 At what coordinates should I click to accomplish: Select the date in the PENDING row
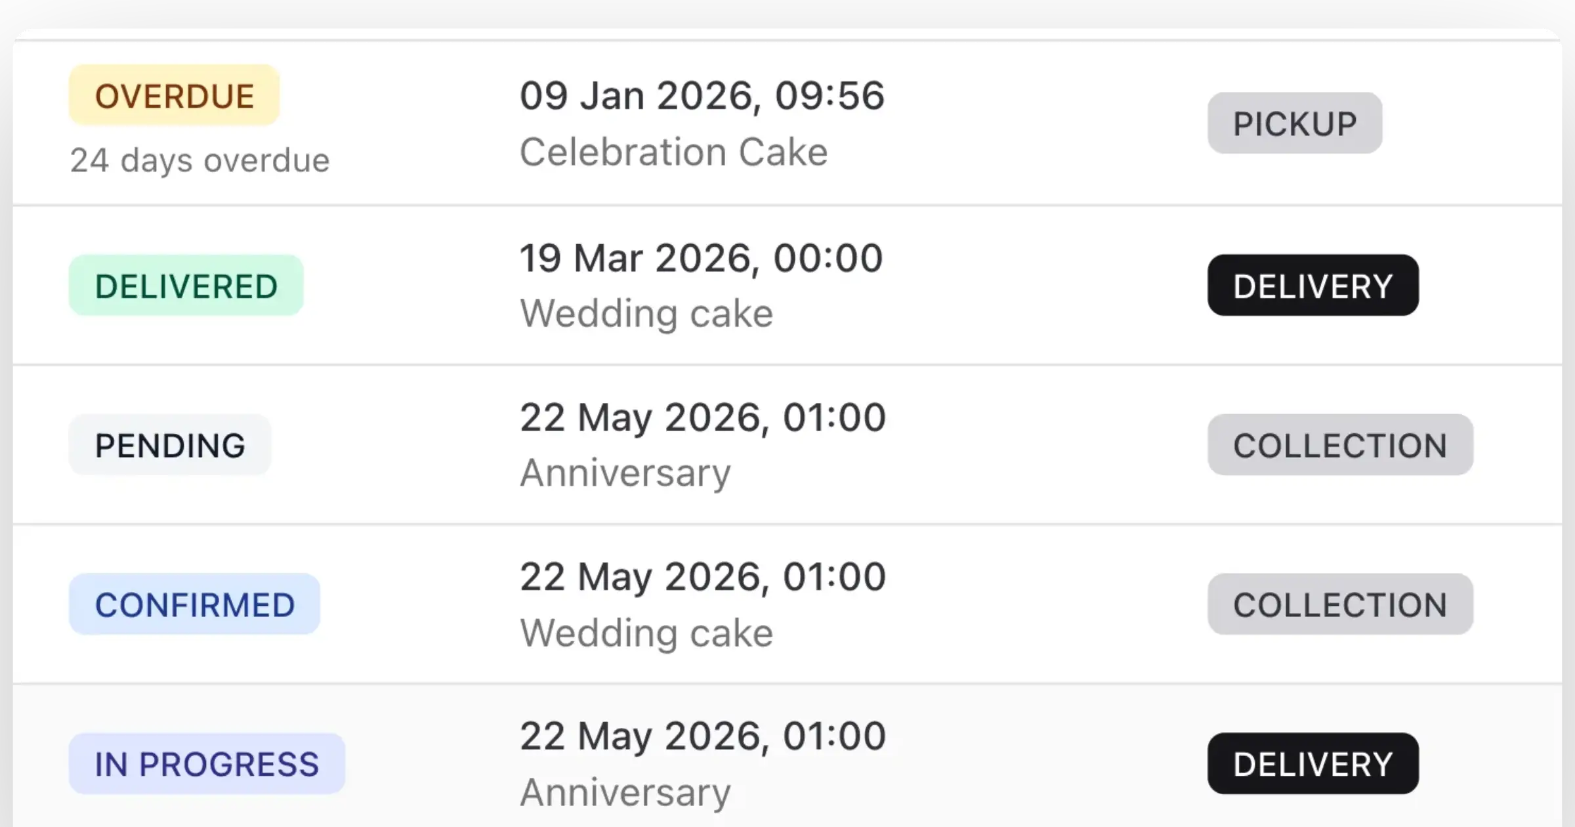tap(702, 417)
